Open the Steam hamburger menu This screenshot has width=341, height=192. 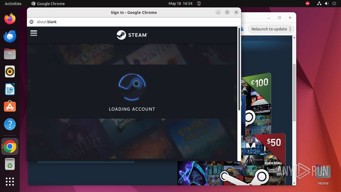pos(34,33)
